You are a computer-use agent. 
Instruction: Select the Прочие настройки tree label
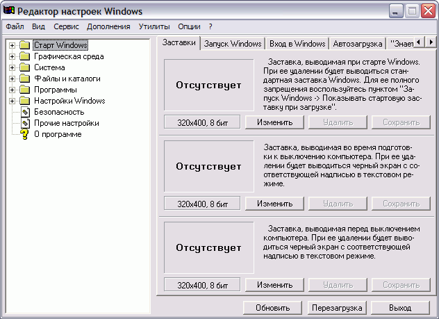pyautogui.click(x=67, y=123)
